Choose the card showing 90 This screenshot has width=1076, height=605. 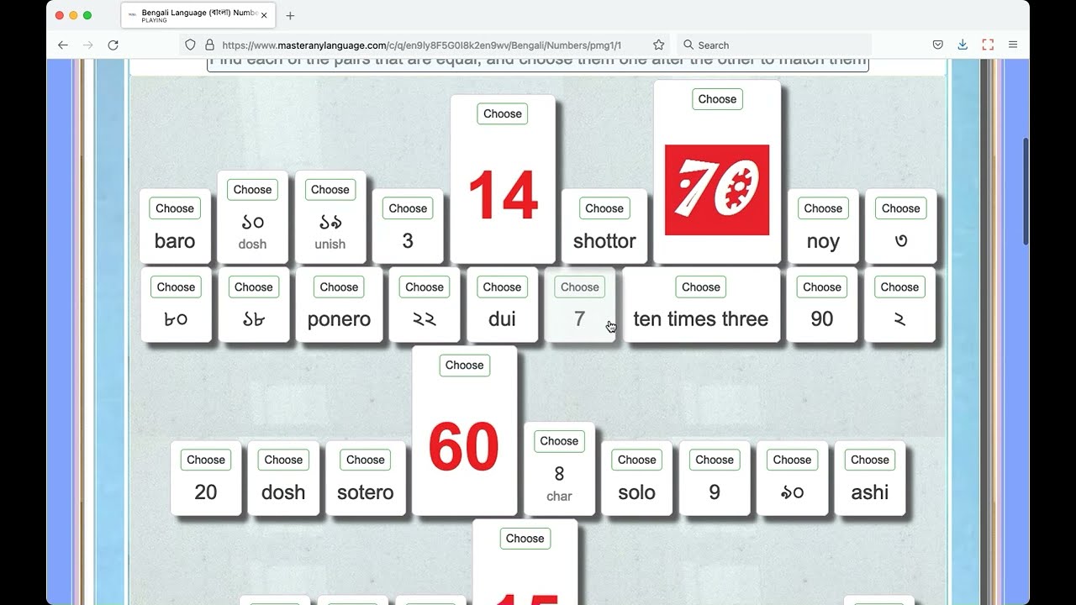(x=822, y=287)
